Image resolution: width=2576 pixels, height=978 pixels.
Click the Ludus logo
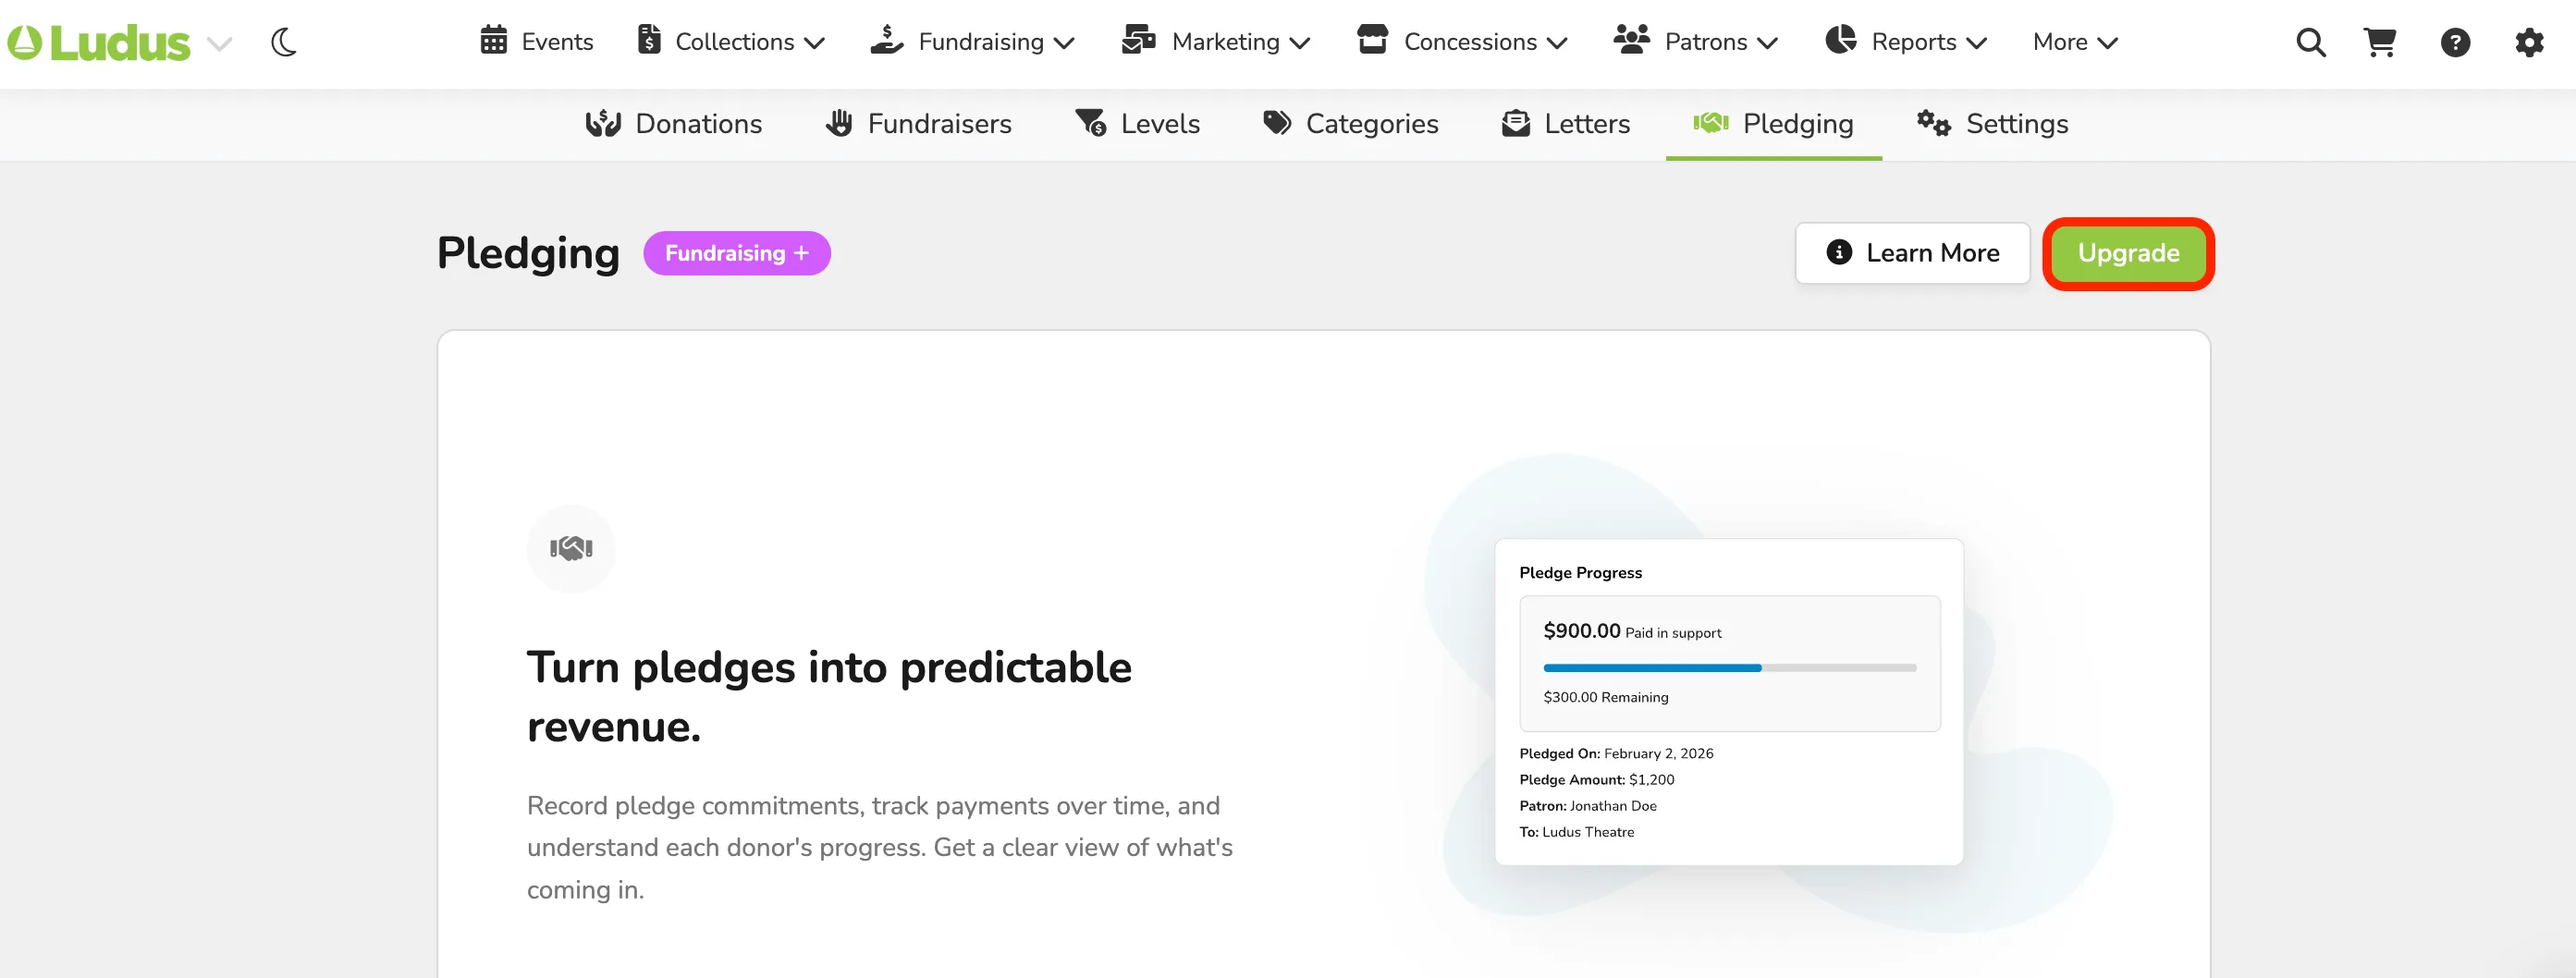(x=98, y=43)
